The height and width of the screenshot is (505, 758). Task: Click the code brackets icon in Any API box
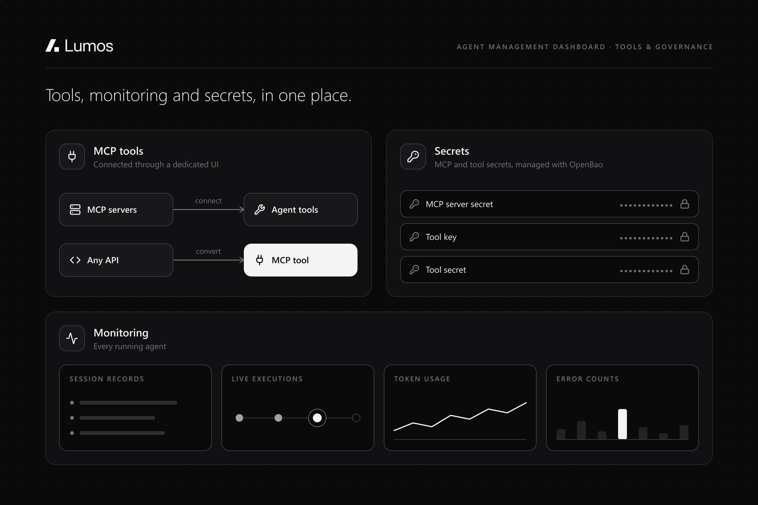pyautogui.click(x=75, y=260)
